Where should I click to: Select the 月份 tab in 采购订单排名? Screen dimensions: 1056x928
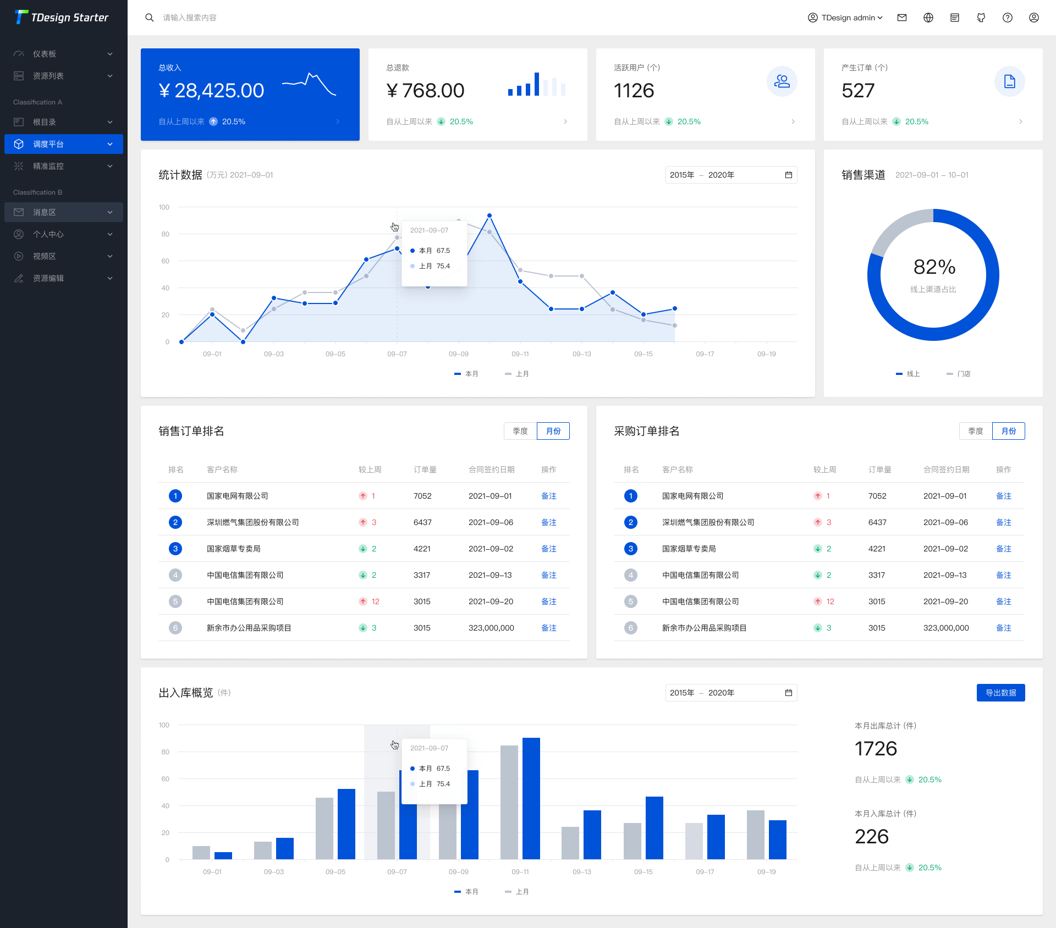click(1008, 431)
